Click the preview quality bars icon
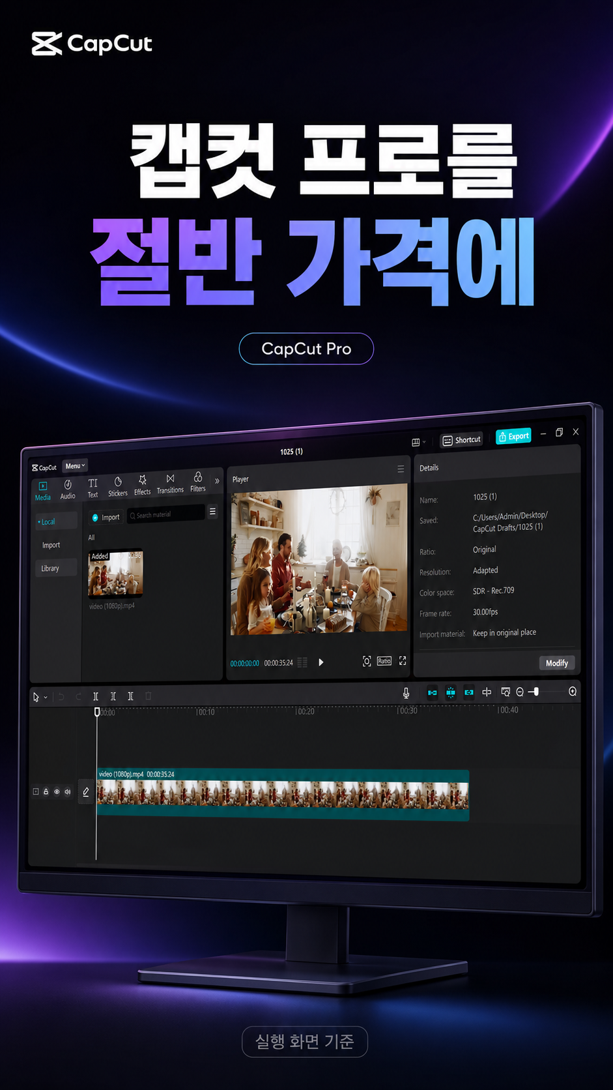Screen dimensions: 613x1090 click(x=302, y=662)
